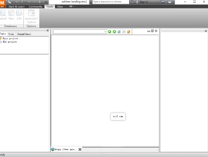
Task: Click New project in task list
Action: pyautogui.click(x=10, y=42)
